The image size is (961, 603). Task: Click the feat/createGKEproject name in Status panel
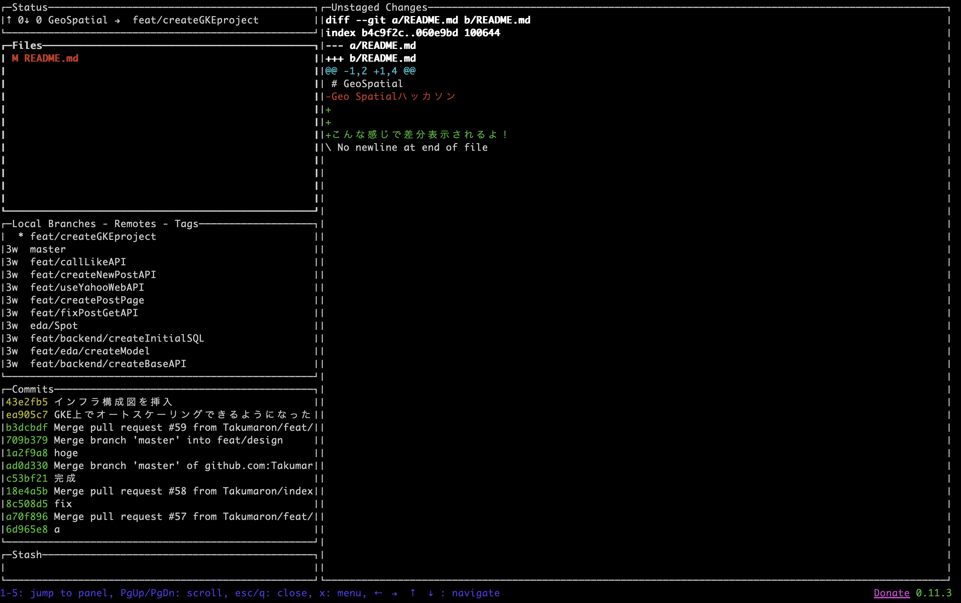(196, 20)
